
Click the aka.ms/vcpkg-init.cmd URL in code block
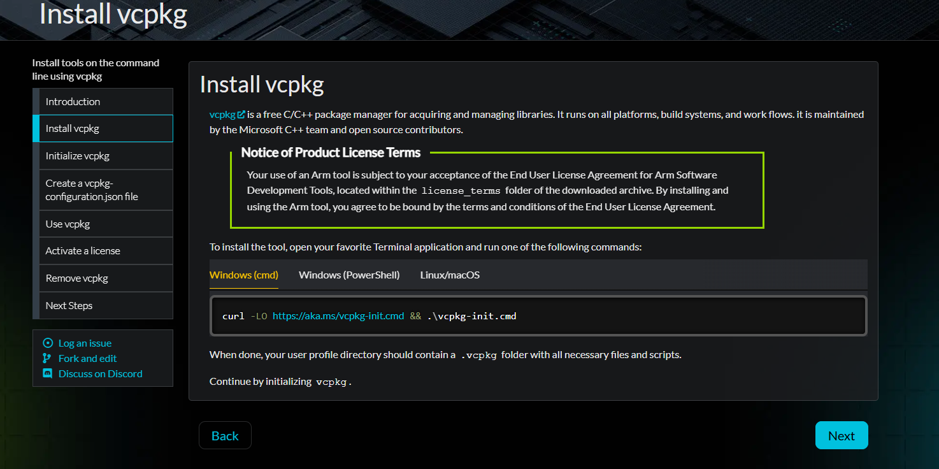click(x=338, y=316)
